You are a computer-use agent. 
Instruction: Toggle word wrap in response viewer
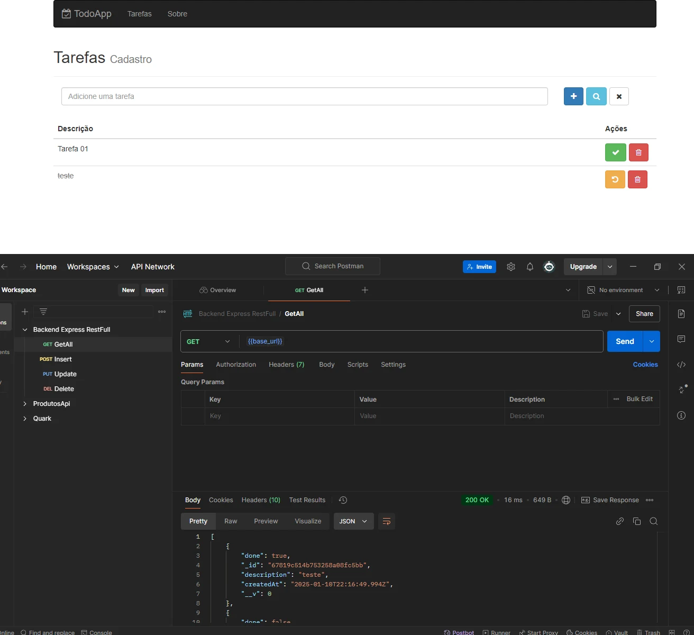coord(387,521)
